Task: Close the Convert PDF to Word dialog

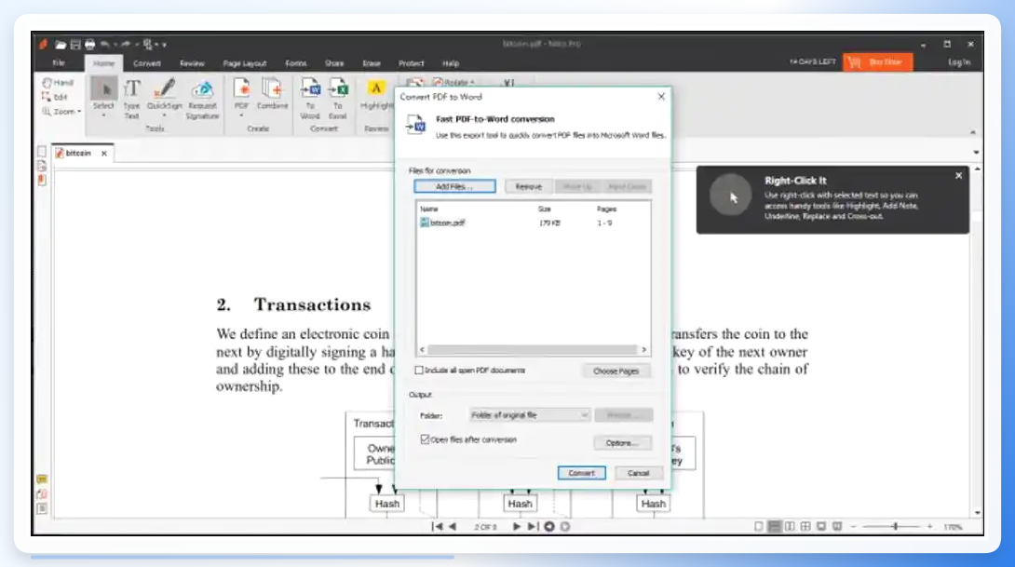Action: point(661,97)
